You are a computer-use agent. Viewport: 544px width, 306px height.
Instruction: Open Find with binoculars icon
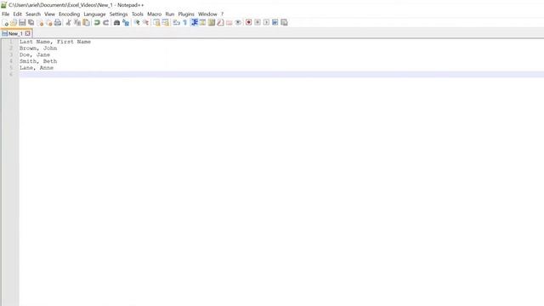pyautogui.click(x=116, y=23)
